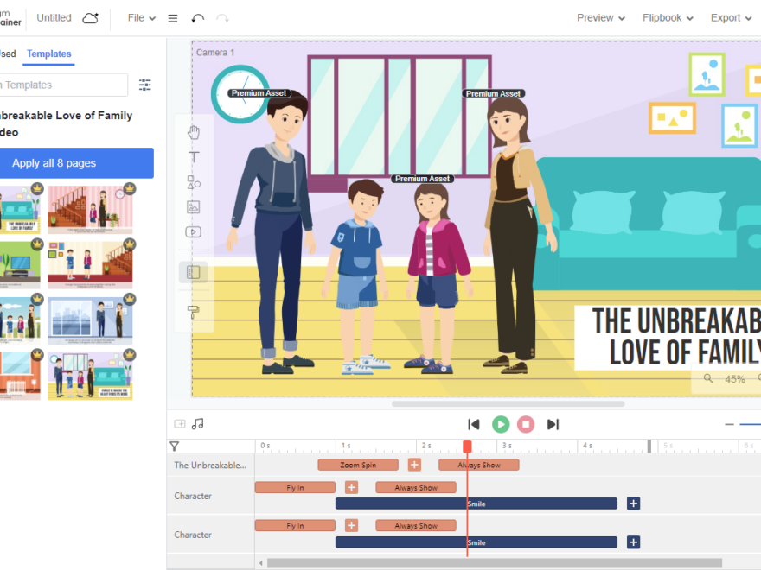Open the canvas zoom level dropdown
The height and width of the screenshot is (570, 761).
[x=733, y=378]
